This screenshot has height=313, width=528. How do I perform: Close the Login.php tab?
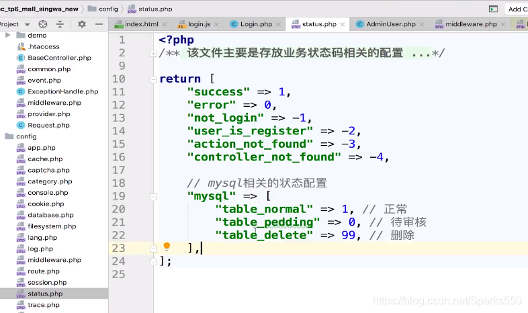pos(278,24)
